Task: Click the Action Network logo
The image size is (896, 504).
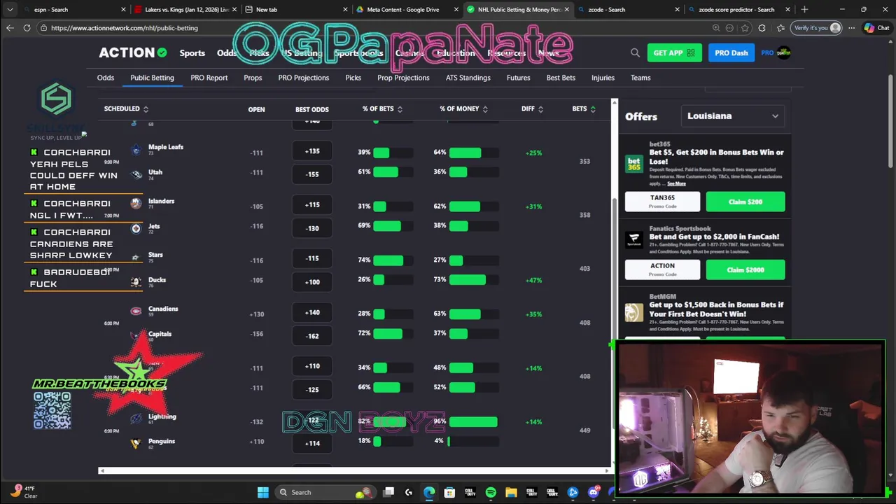Action: click(133, 52)
